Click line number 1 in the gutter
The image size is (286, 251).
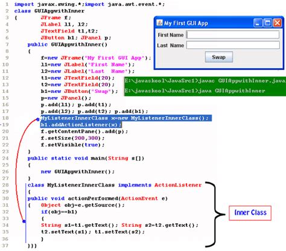click(x=7, y=4)
